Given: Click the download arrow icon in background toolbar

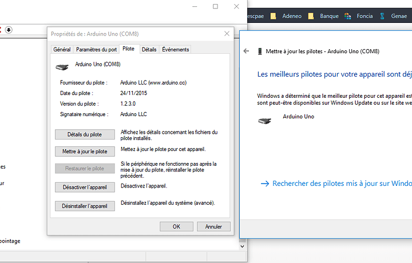Looking at the screenshot, I should pos(9,30).
